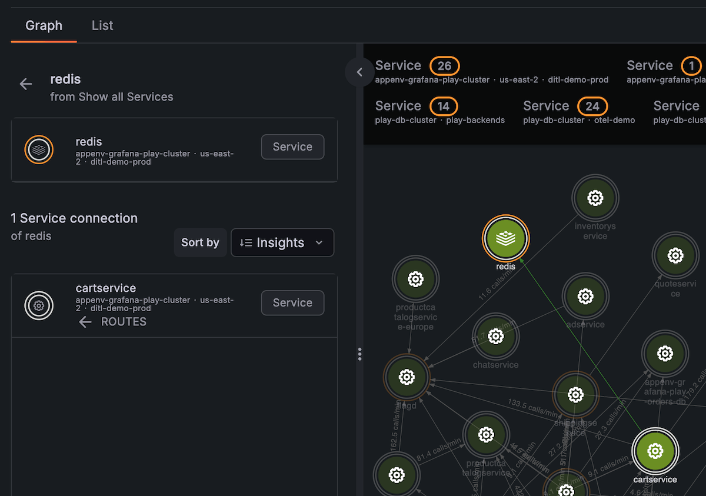This screenshot has width=706, height=496.
Task: Click the cartservice gear icon in the sidebar
Action: 39,305
